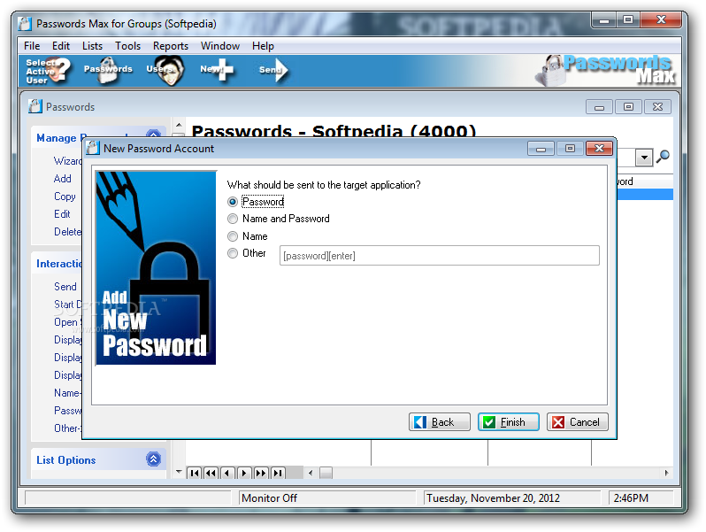706x532 pixels.
Task: Open the Reports menu
Action: click(171, 46)
